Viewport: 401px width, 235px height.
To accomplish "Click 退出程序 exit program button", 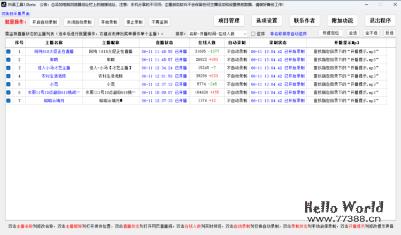I will pyautogui.click(x=380, y=21).
